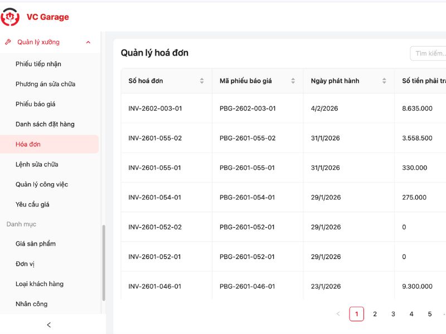Collapse the Quản lý xưởng menu chevron
Screen dimensions: 446x334
click(88, 42)
